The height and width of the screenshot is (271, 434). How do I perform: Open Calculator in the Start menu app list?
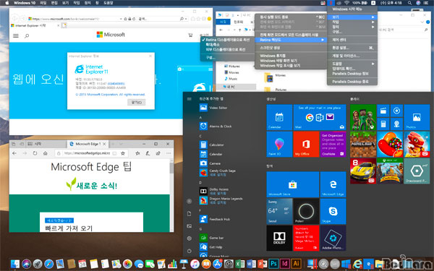click(x=211, y=145)
